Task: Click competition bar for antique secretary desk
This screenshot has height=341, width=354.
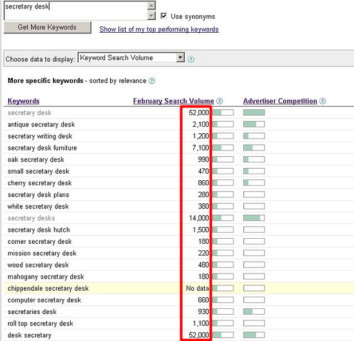Action: click(254, 124)
